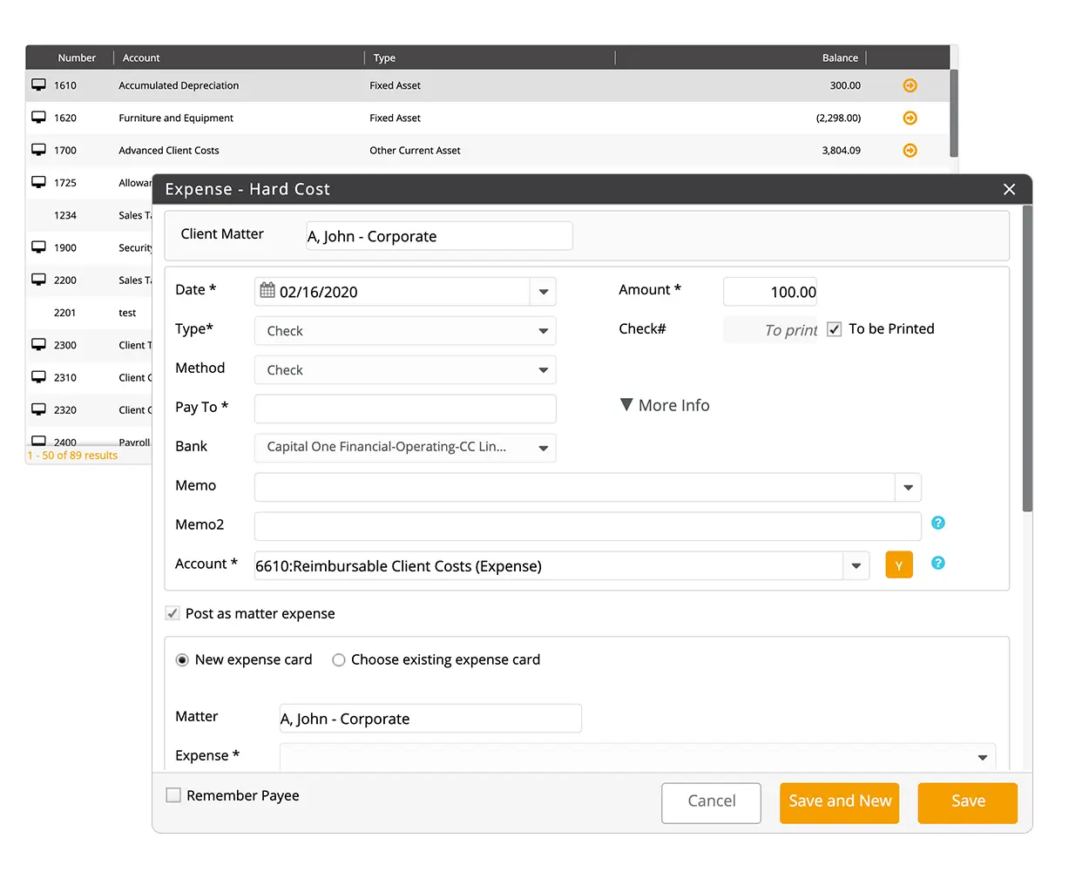Open the Type dropdown showing Check
Viewport: 1089px width, 892px height.
click(405, 331)
